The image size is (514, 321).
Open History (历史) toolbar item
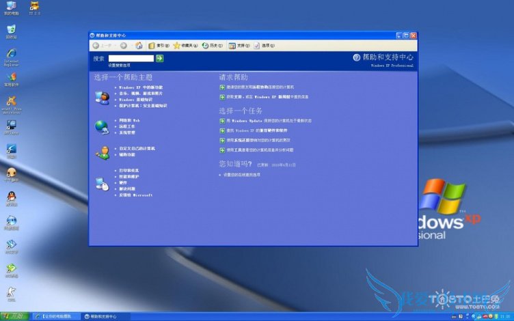213,46
